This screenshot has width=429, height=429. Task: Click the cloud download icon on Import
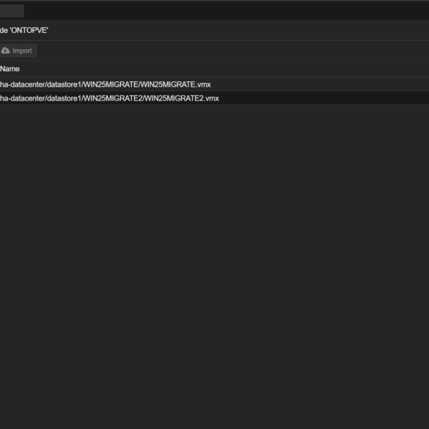coord(5,51)
